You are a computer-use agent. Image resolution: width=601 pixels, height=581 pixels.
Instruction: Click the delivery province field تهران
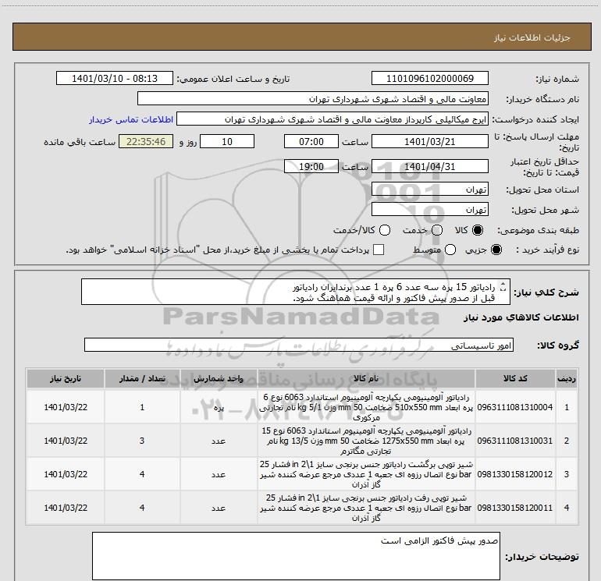(x=429, y=190)
